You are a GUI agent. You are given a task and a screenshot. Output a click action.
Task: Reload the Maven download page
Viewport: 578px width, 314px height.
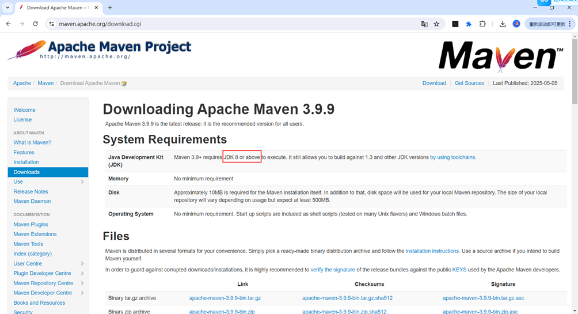coord(35,24)
